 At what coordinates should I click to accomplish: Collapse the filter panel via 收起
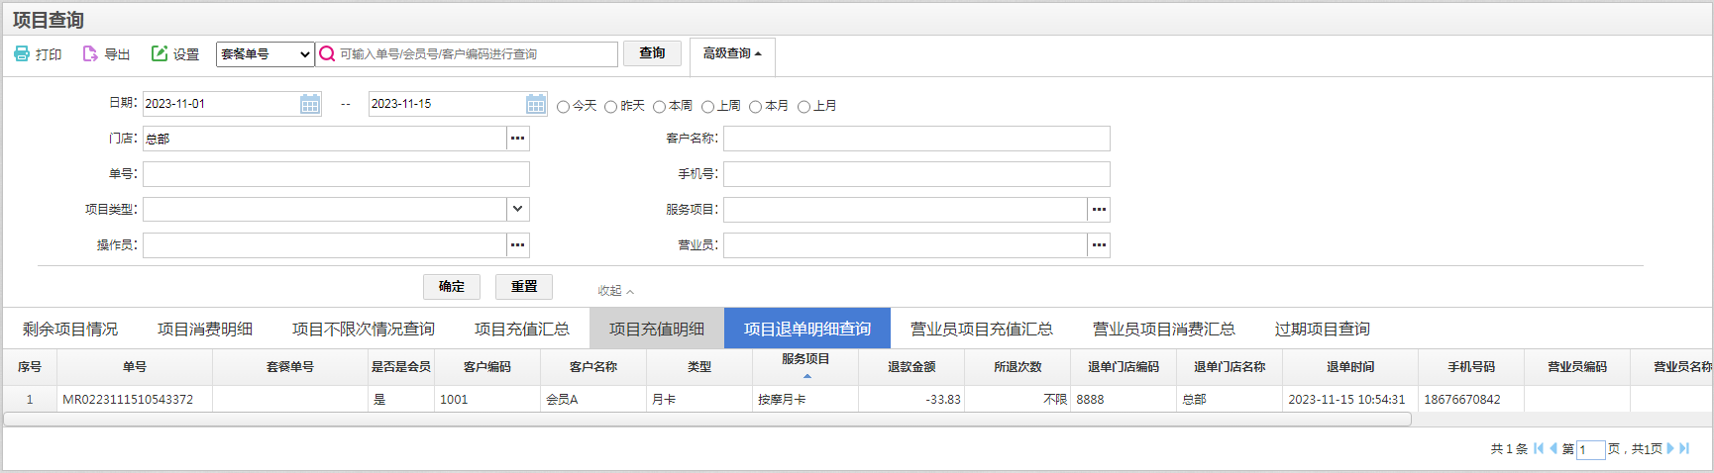click(x=615, y=291)
